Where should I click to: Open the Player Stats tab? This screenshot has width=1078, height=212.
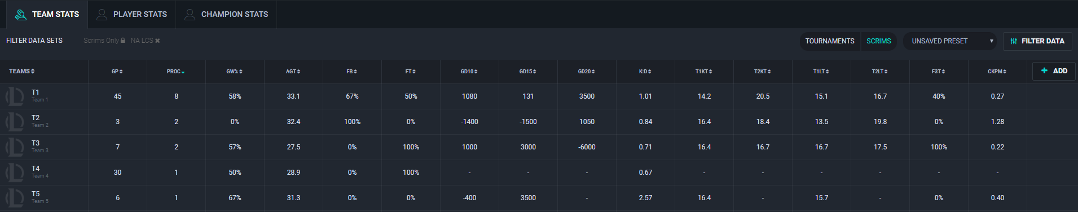click(131, 14)
